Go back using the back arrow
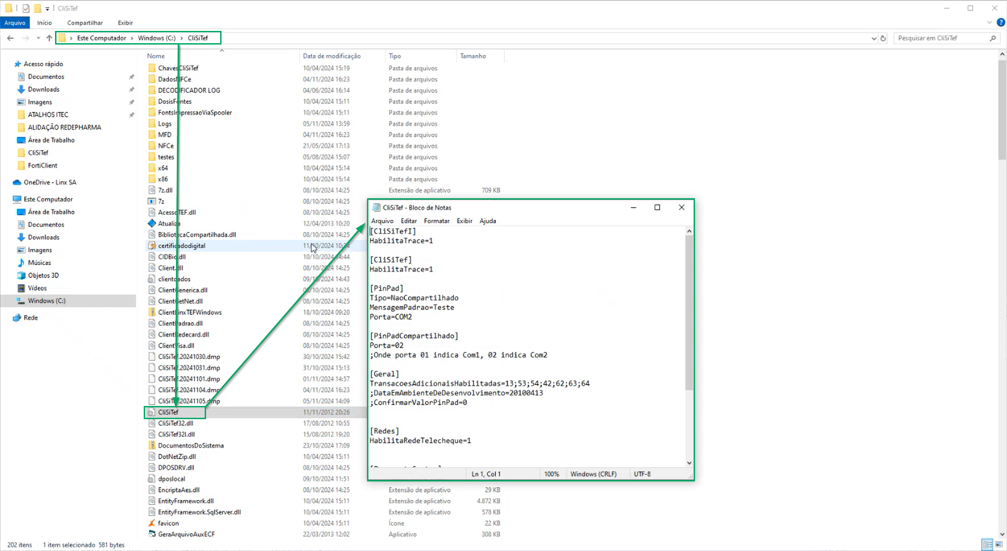 (x=10, y=38)
